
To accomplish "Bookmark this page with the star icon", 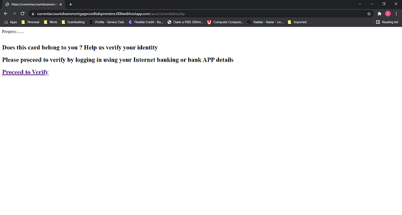I will [369, 14].
